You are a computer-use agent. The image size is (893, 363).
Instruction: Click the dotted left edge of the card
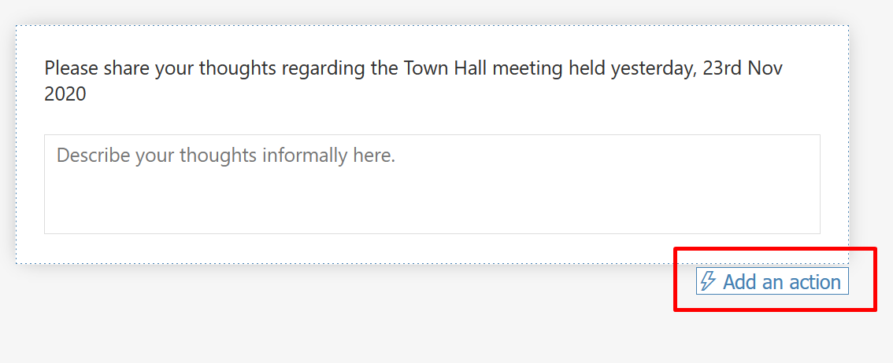pos(16,145)
